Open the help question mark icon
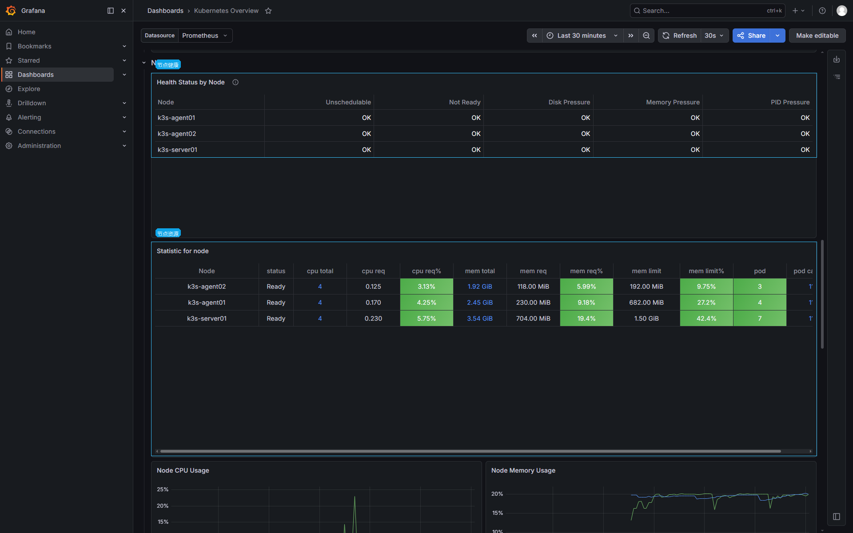Viewport: 853px width, 533px height. coord(822,11)
